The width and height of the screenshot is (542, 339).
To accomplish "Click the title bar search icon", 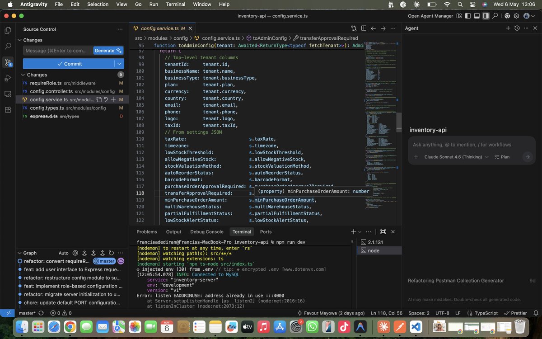I will (x=495, y=16).
